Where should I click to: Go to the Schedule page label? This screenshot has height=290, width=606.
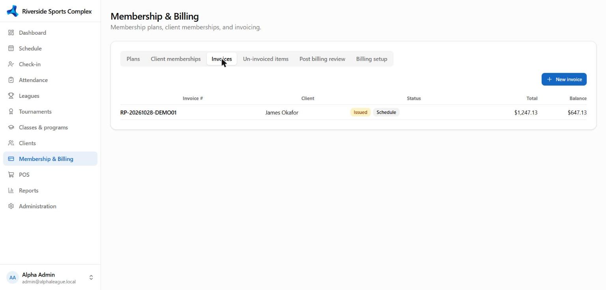point(30,49)
